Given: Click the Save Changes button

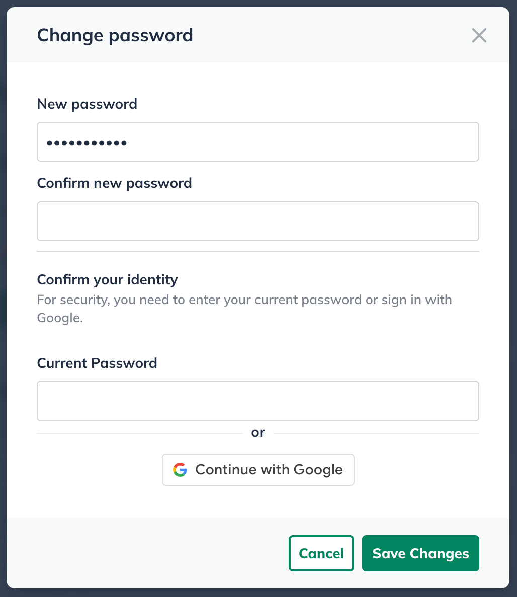Looking at the screenshot, I should 420,553.
